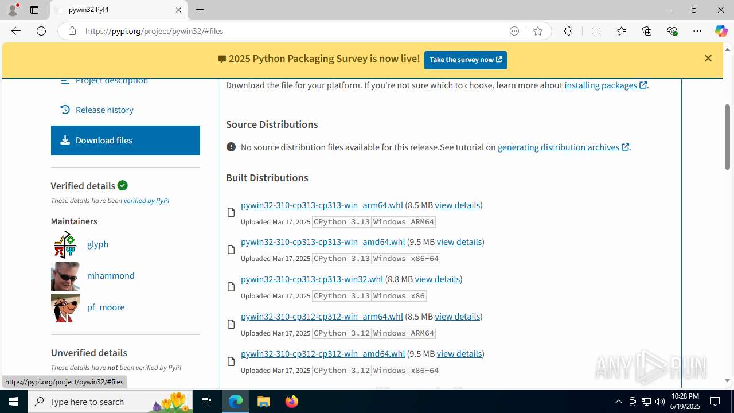Click the mhammond maintainer avatar

[x=65, y=276]
